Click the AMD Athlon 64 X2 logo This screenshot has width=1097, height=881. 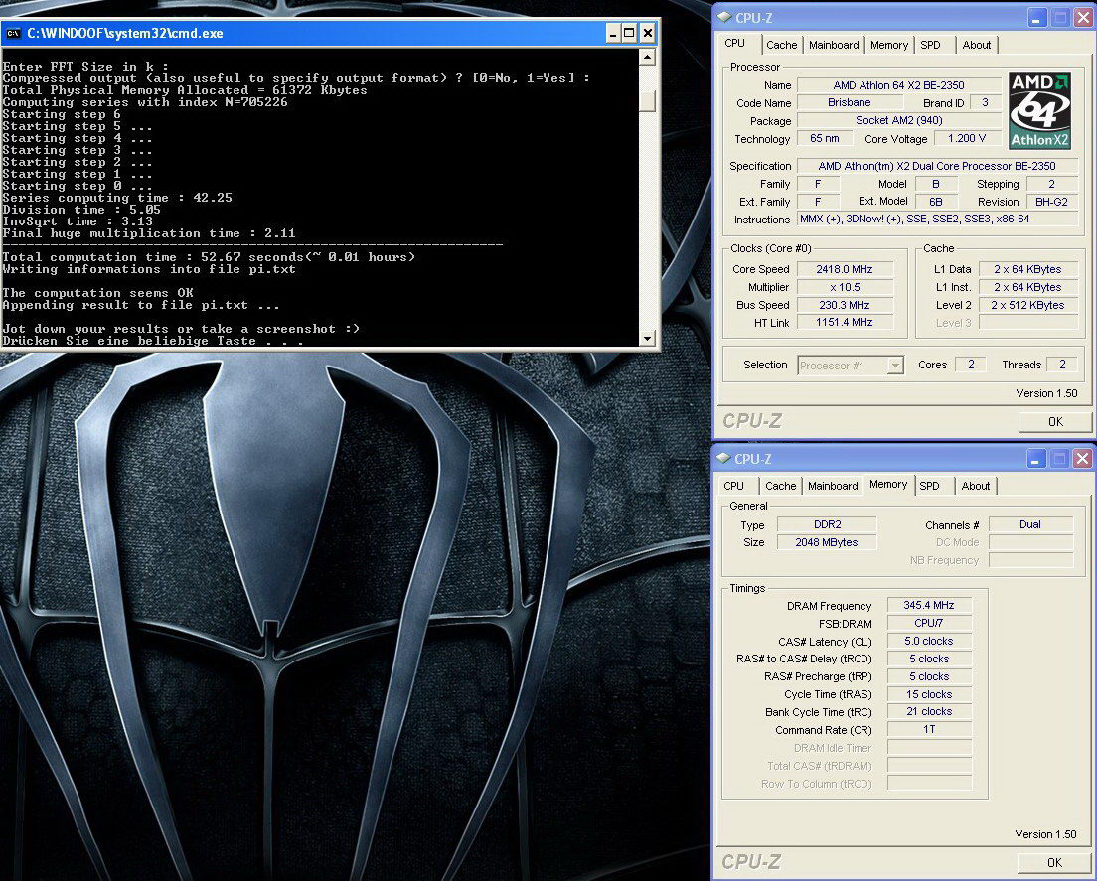(x=1039, y=110)
